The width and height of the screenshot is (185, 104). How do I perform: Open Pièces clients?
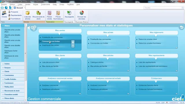(49, 15)
